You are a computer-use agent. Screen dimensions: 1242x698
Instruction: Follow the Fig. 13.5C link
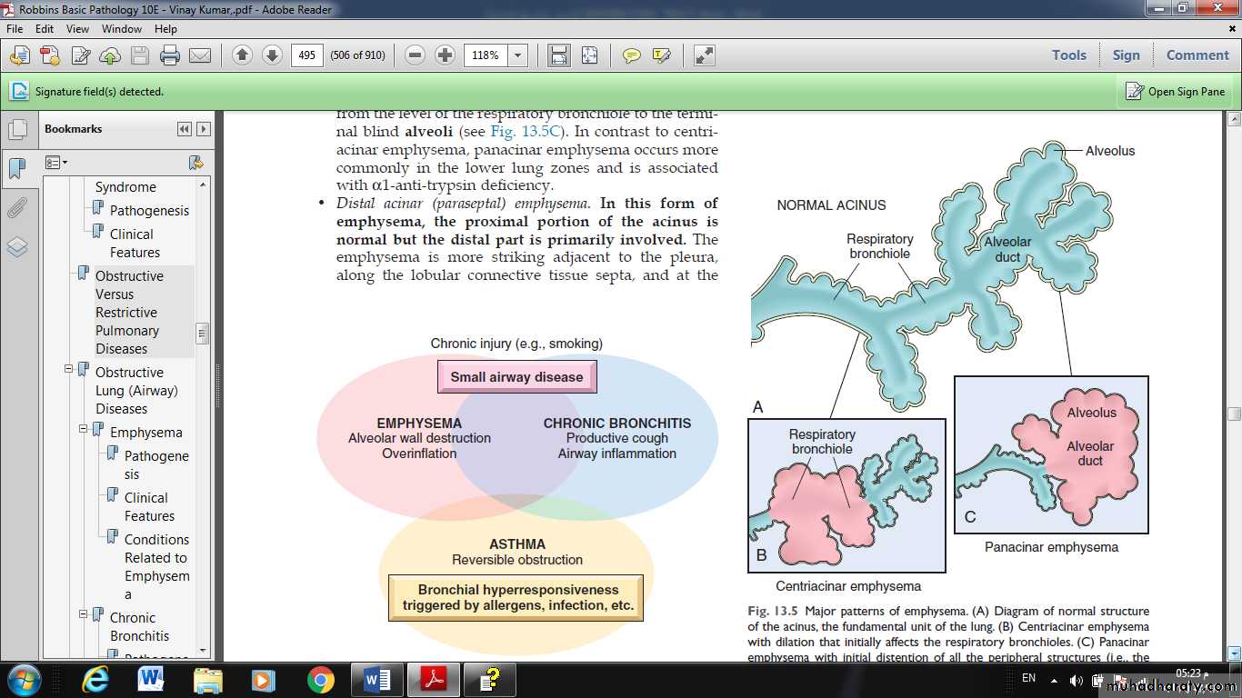tap(532, 131)
